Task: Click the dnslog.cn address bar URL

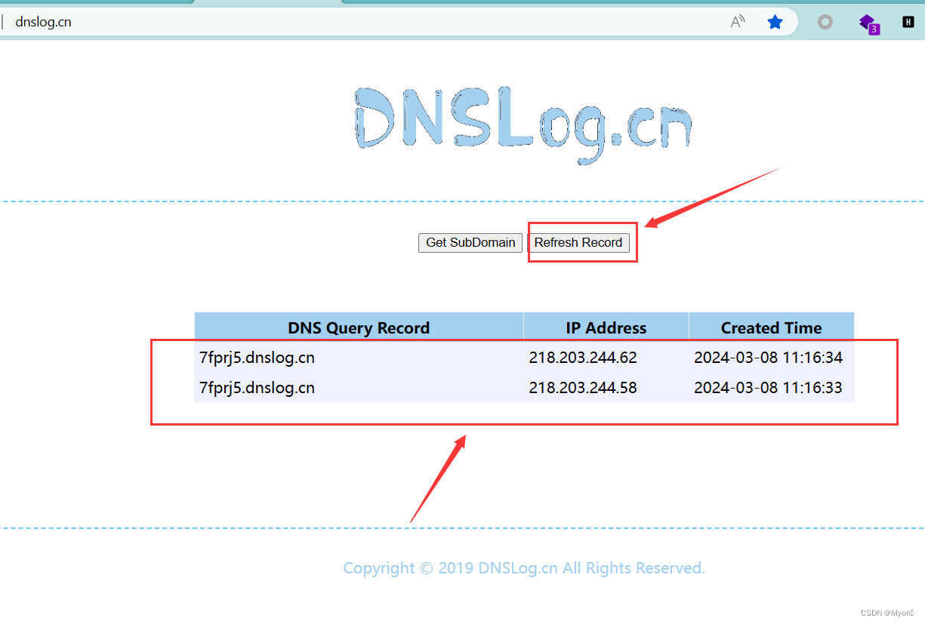Action: 43,22
